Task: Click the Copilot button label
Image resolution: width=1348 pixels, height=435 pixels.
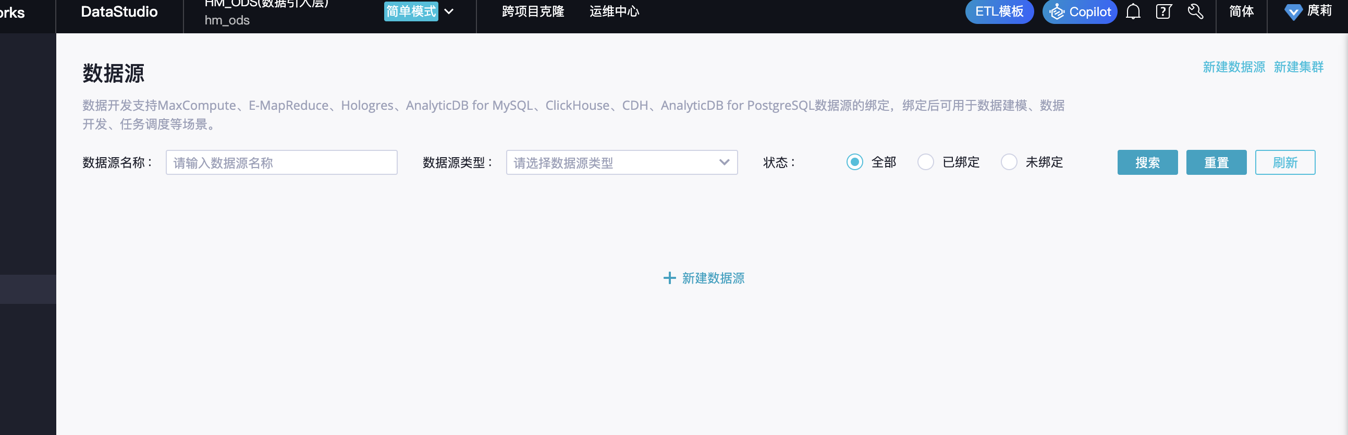Action: tap(1089, 11)
